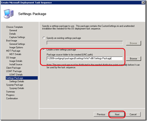
Task: Open the Choose Template step
Action: [x=14, y=27]
